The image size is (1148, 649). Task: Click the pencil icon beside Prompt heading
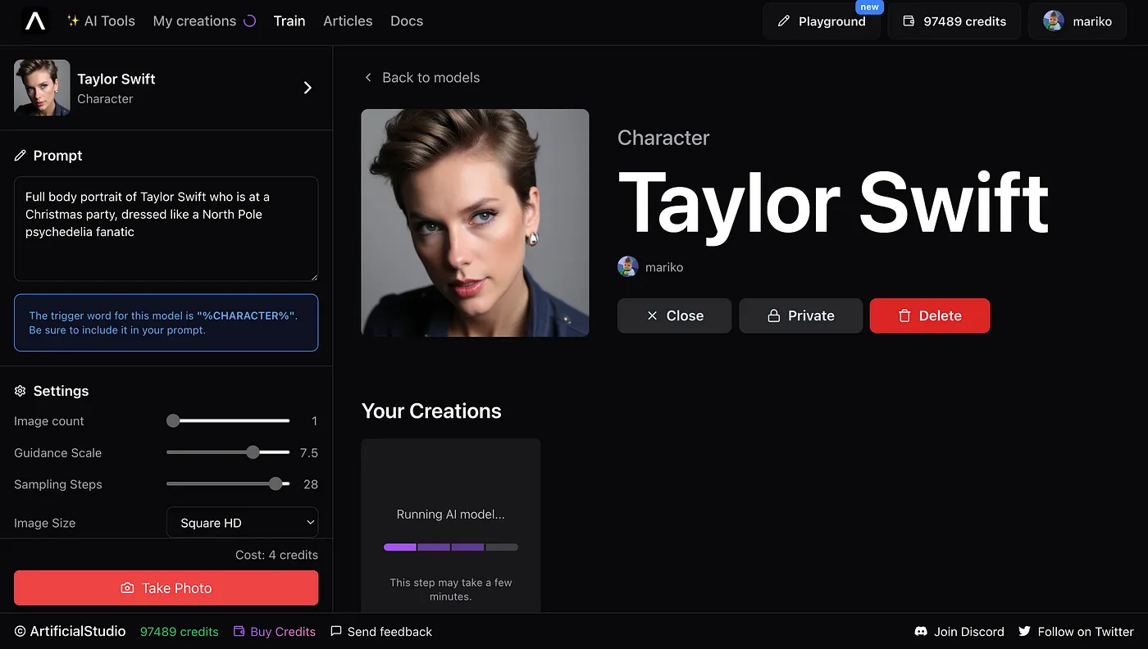(x=20, y=156)
